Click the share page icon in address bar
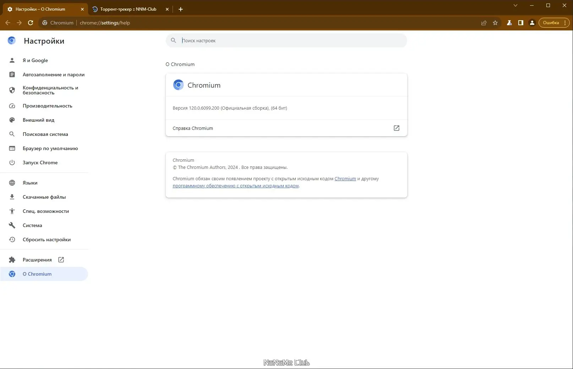Image resolution: width=573 pixels, height=369 pixels. click(x=484, y=23)
